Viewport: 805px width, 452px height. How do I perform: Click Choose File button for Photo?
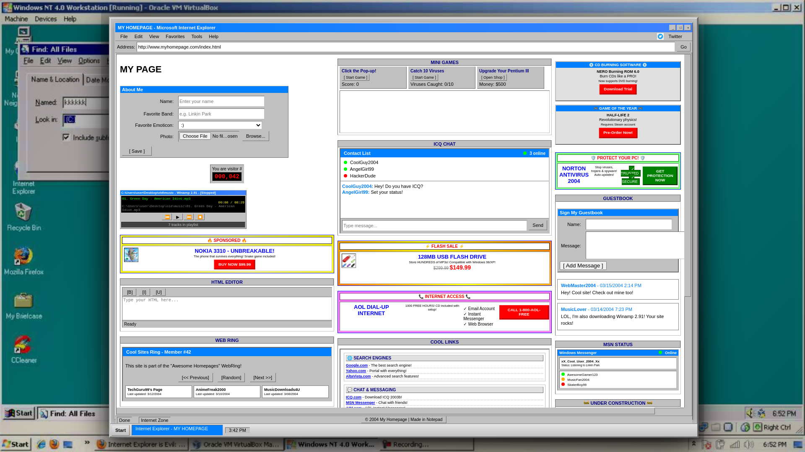pos(195,136)
